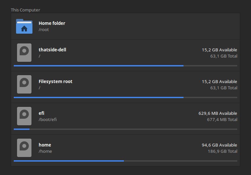Image resolution: width=251 pixels, height=175 pixels.
Task: Open the Home folder label
Action: point(52,23)
